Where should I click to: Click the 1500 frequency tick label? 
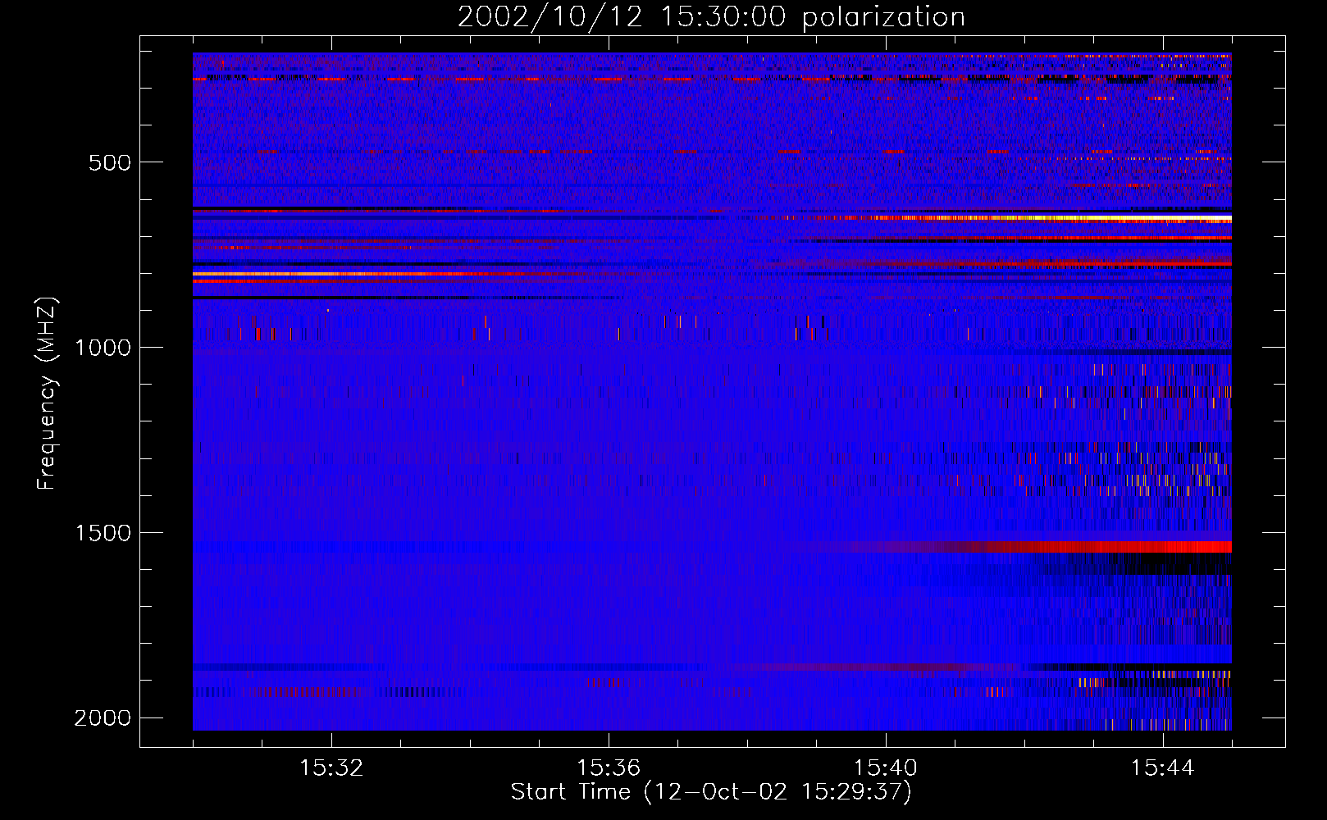[103, 533]
